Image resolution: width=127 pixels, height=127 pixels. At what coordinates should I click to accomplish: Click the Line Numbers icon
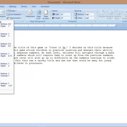8,14
